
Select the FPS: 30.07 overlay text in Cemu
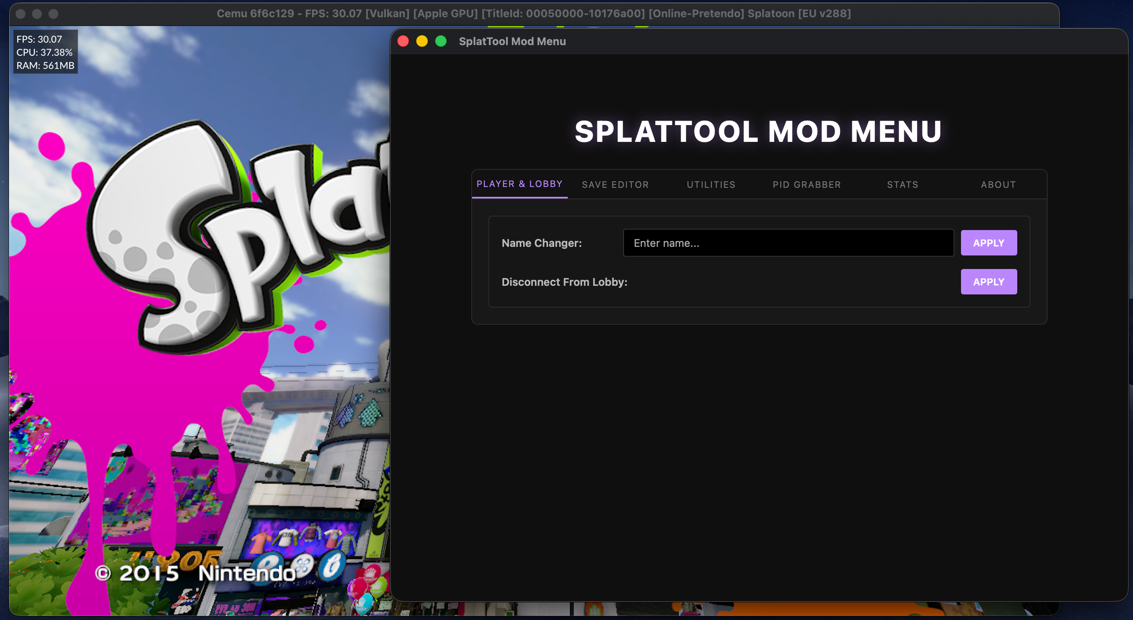click(39, 39)
